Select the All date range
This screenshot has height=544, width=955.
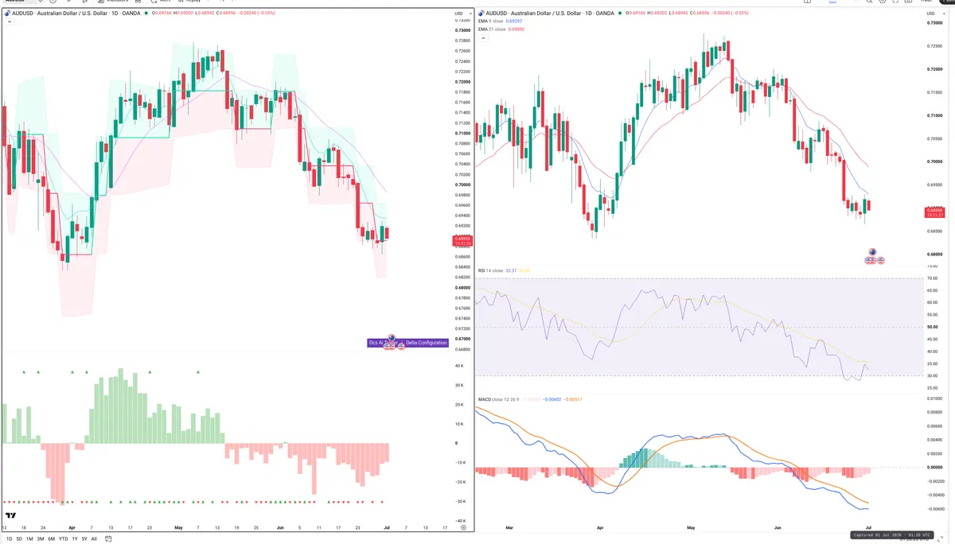tap(95, 539)
